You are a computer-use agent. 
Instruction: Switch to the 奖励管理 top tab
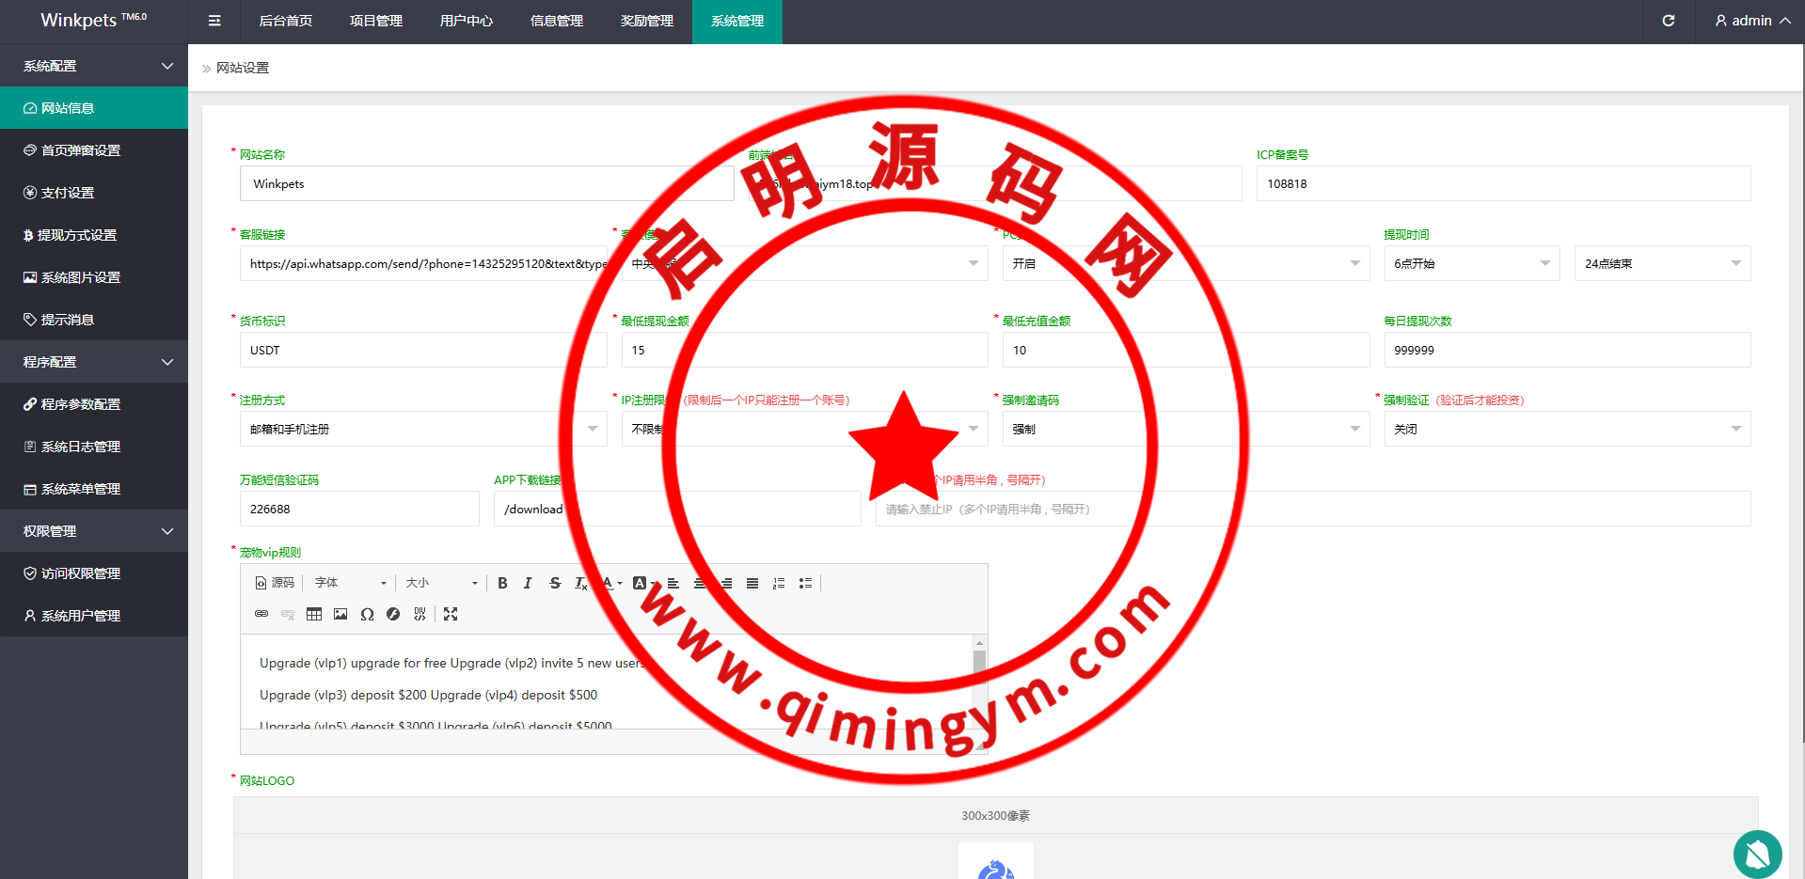pyautogui.click(x=647, y=21)
